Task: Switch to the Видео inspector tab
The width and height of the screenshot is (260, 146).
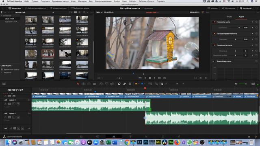Action: pyautogui.click(x=229, y=17)
